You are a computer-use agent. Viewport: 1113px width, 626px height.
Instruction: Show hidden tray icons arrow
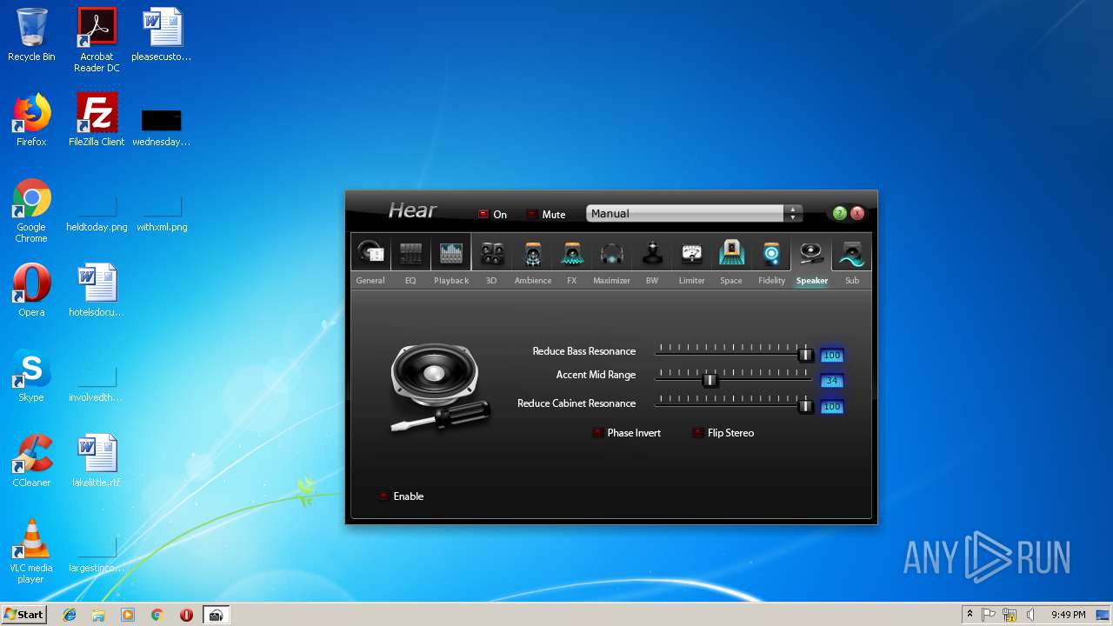pyautogui.click(x=970, y=615)
